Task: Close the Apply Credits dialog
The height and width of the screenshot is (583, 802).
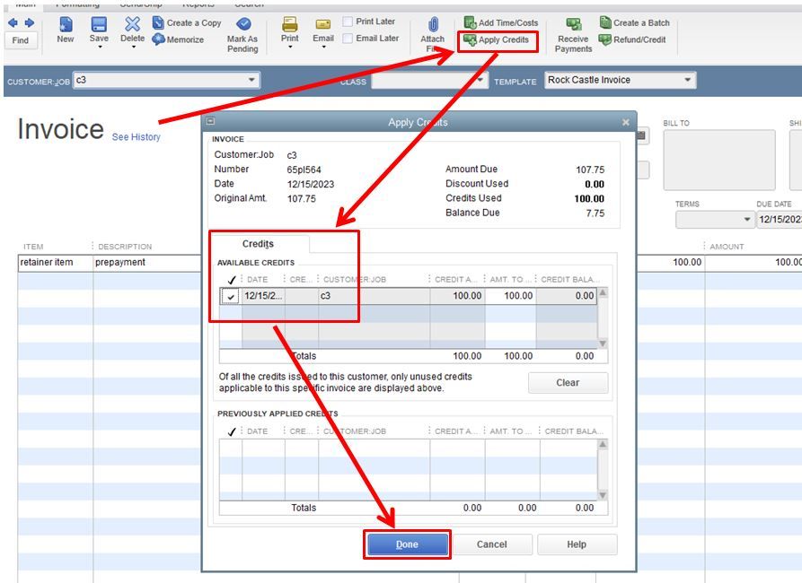Action: coord(626,122)
